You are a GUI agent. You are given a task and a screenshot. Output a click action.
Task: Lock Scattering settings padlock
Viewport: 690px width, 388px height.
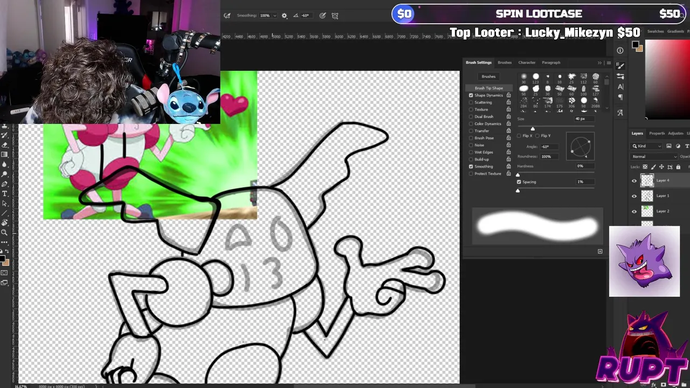(x=508, y=102)
